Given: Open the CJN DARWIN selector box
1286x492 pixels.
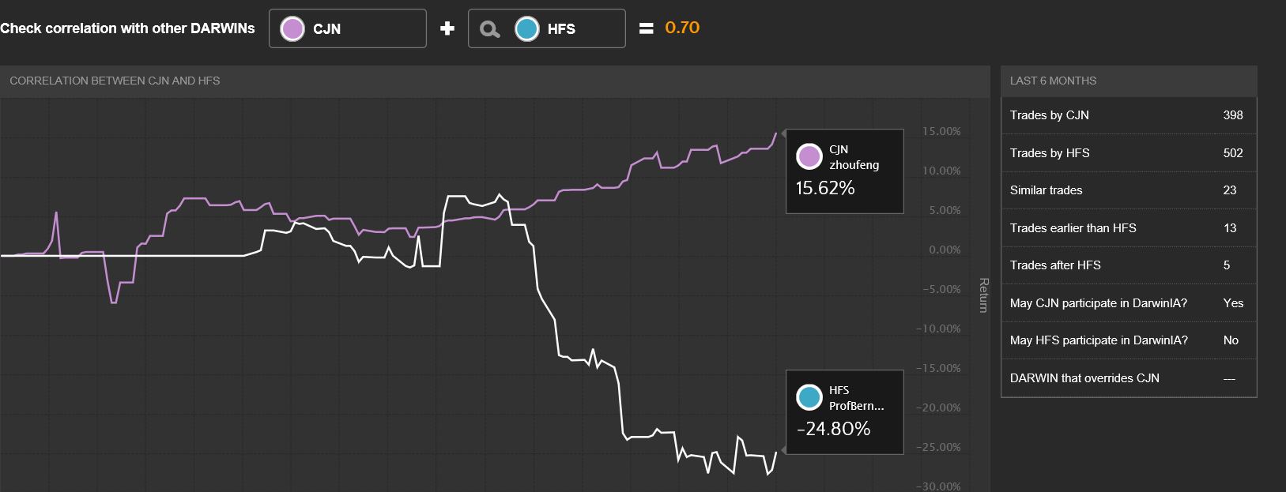Looking at the screenshot, I should [348, 28].
